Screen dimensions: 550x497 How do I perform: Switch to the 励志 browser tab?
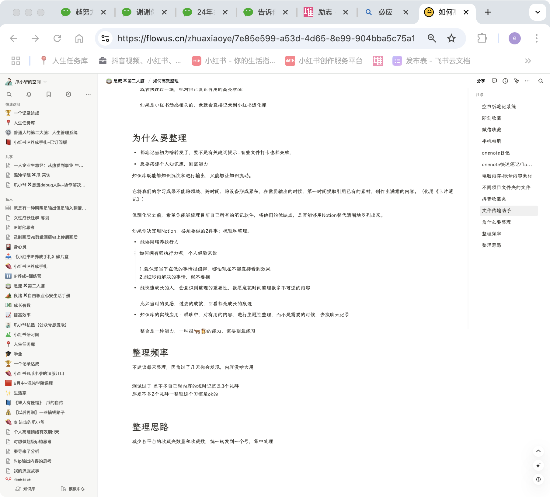click(325, 12)
